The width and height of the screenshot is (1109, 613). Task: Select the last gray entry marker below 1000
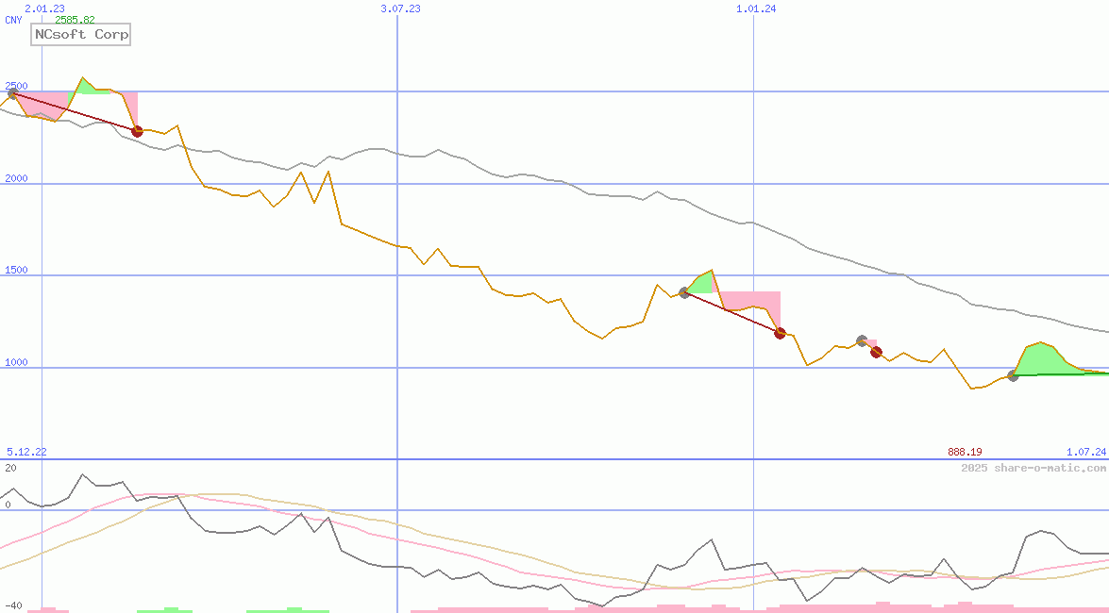[x=1013, y=375]
